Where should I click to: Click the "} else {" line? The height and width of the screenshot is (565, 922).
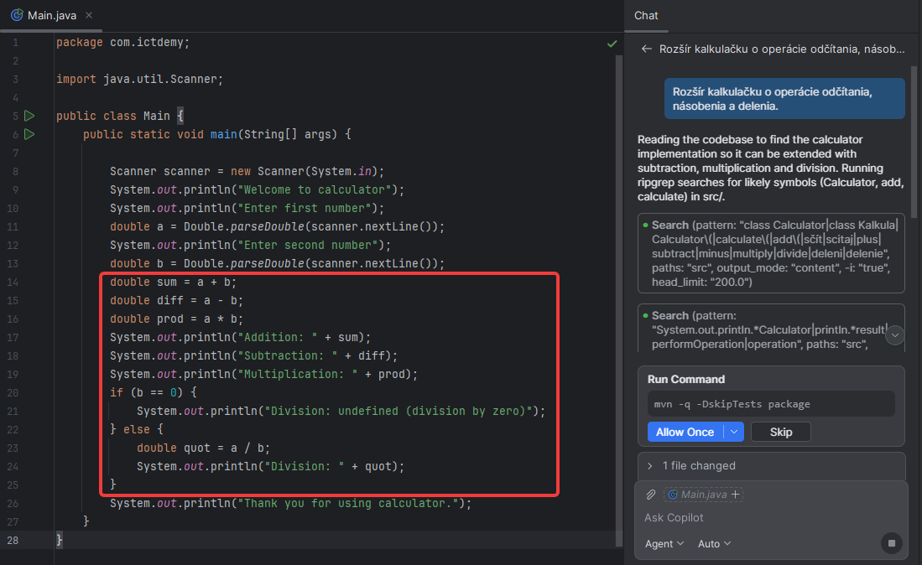(137, 429)
